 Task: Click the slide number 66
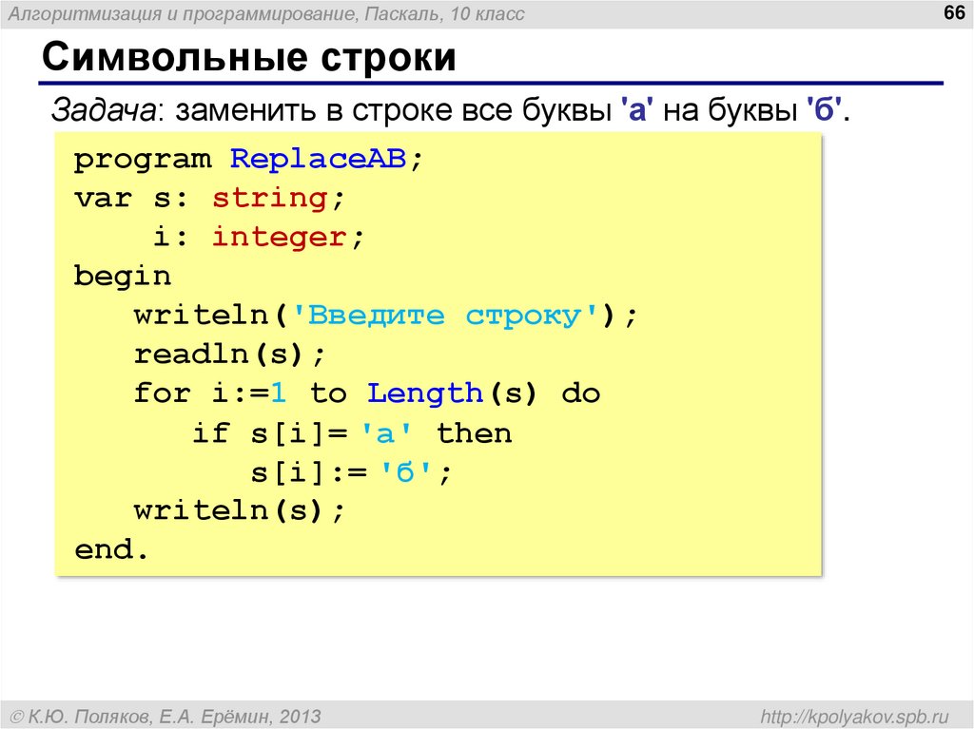coord(953,12)
